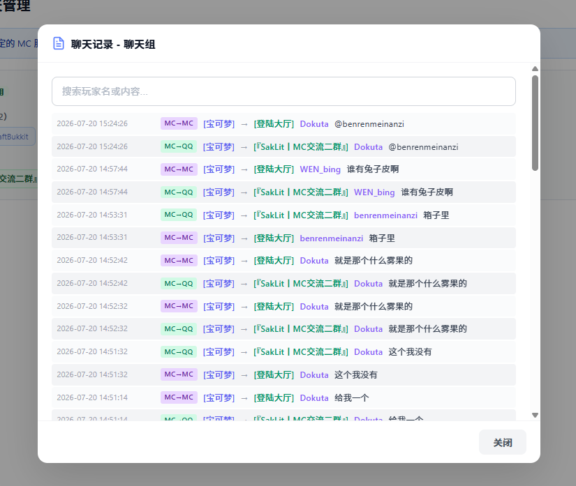
Task: Click [登陆大厅] in the 14:53:31 row
Action: 274,238
